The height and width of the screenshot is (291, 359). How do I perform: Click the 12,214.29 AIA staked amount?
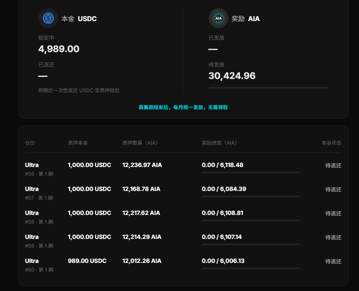pyautogui.click(x=142, y=237)
